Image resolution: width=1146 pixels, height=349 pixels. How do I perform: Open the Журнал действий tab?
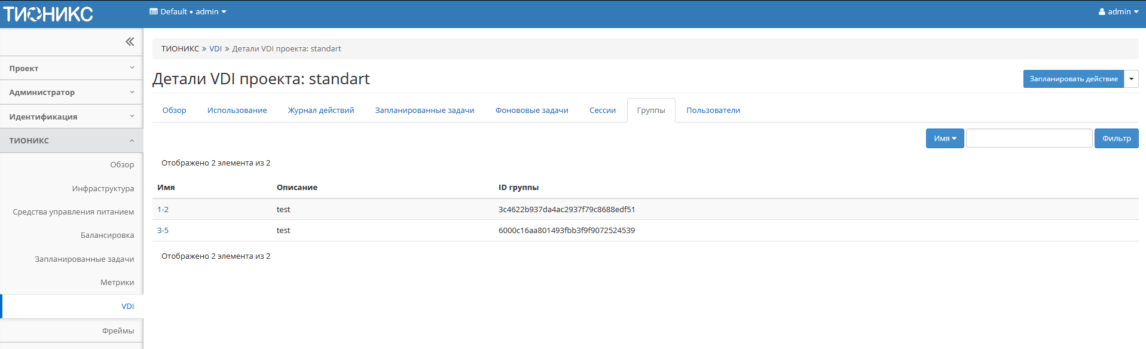[321, 111]
